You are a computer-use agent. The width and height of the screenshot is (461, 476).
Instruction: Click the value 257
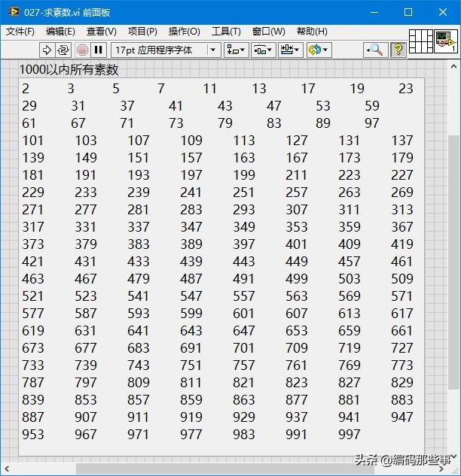(x=297, y=193)
